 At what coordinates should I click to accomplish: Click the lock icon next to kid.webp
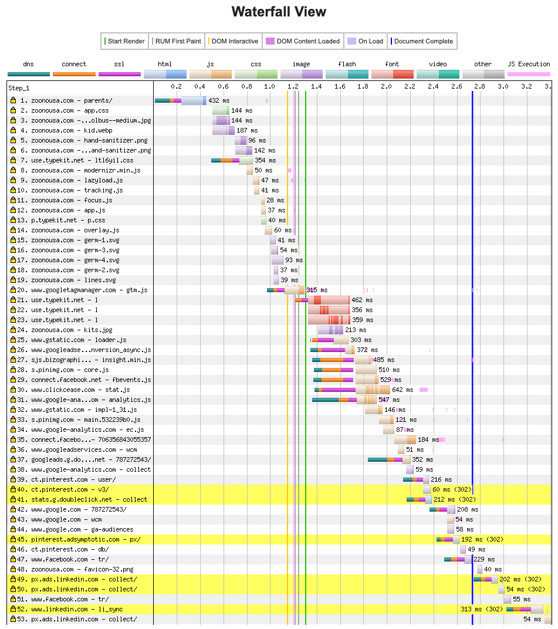point(13,130)
